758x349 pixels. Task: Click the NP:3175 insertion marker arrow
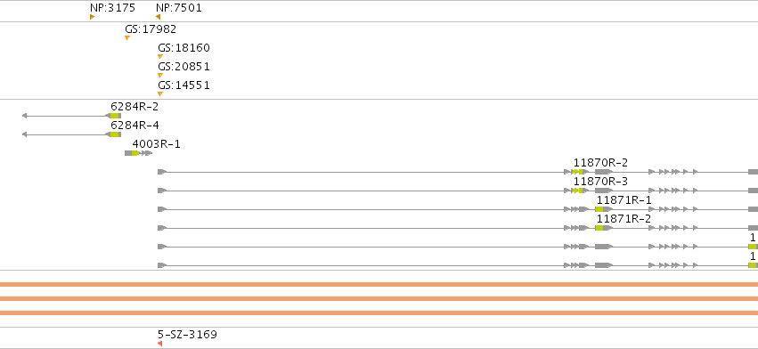point(92,18)
